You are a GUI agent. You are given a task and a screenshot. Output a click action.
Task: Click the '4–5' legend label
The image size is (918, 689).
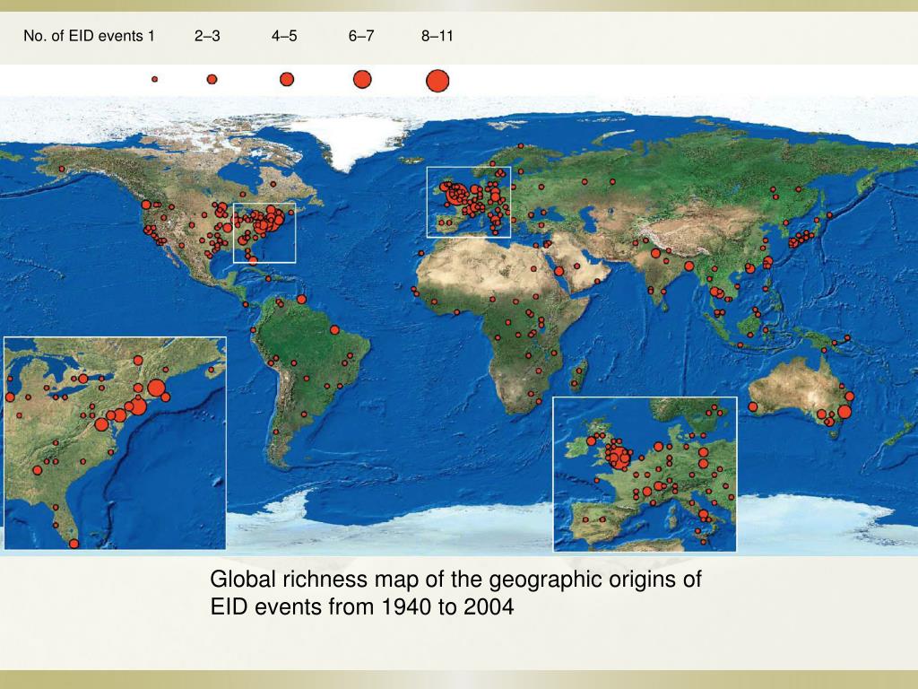(x=284, y=36)
